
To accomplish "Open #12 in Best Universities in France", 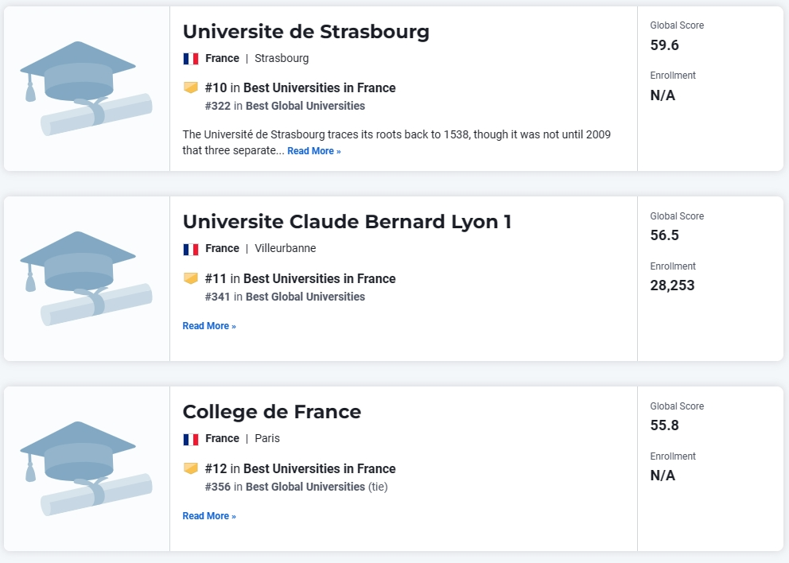I will click(x=301, y=469).
